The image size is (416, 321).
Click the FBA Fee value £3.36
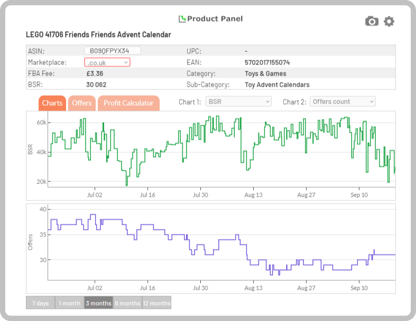tap(95, 74)
